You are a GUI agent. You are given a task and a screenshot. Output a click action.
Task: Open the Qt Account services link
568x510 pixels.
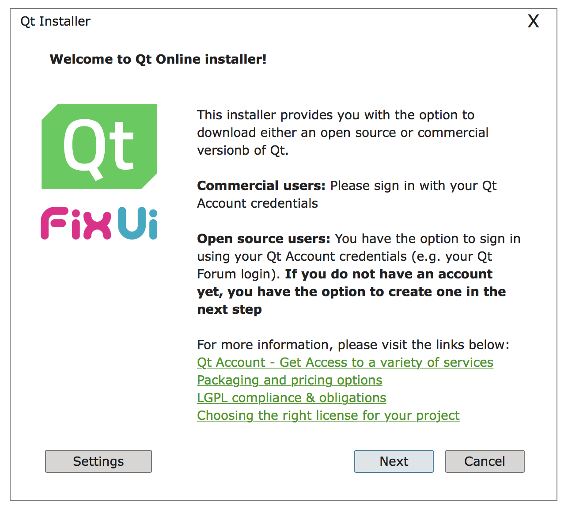[345, 362]
